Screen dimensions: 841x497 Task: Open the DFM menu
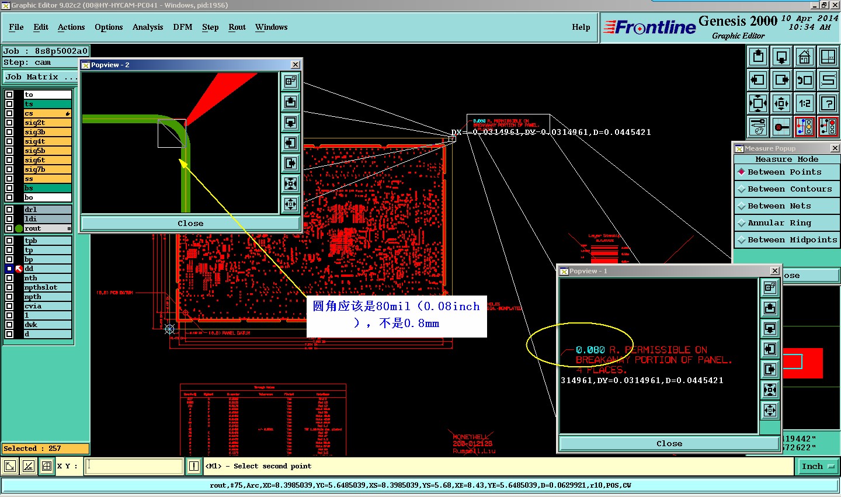(183, 27)
